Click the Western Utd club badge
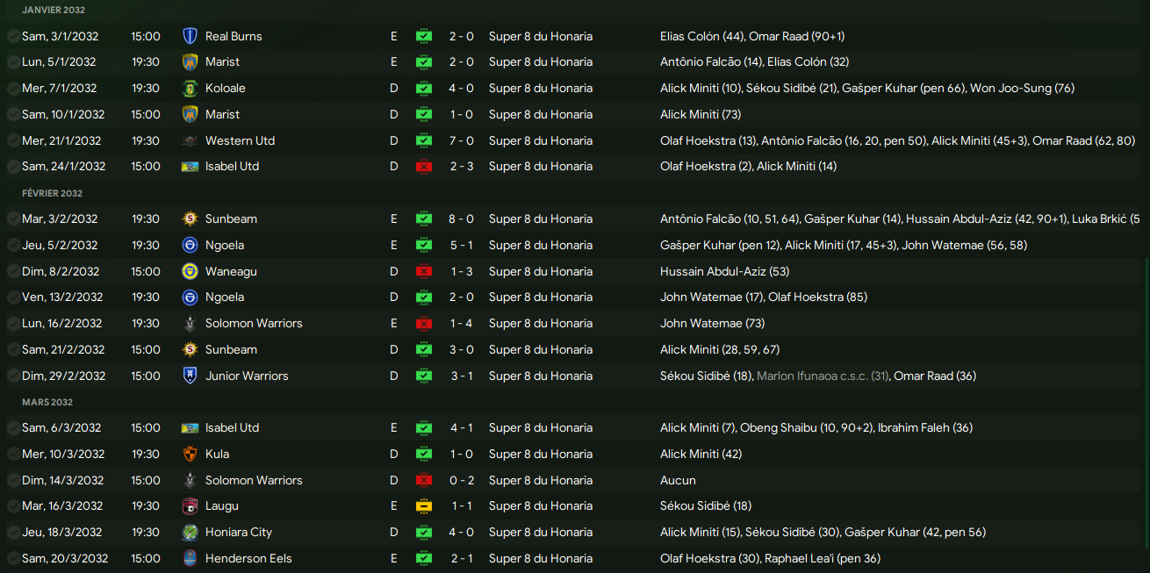 coord(190,140)
